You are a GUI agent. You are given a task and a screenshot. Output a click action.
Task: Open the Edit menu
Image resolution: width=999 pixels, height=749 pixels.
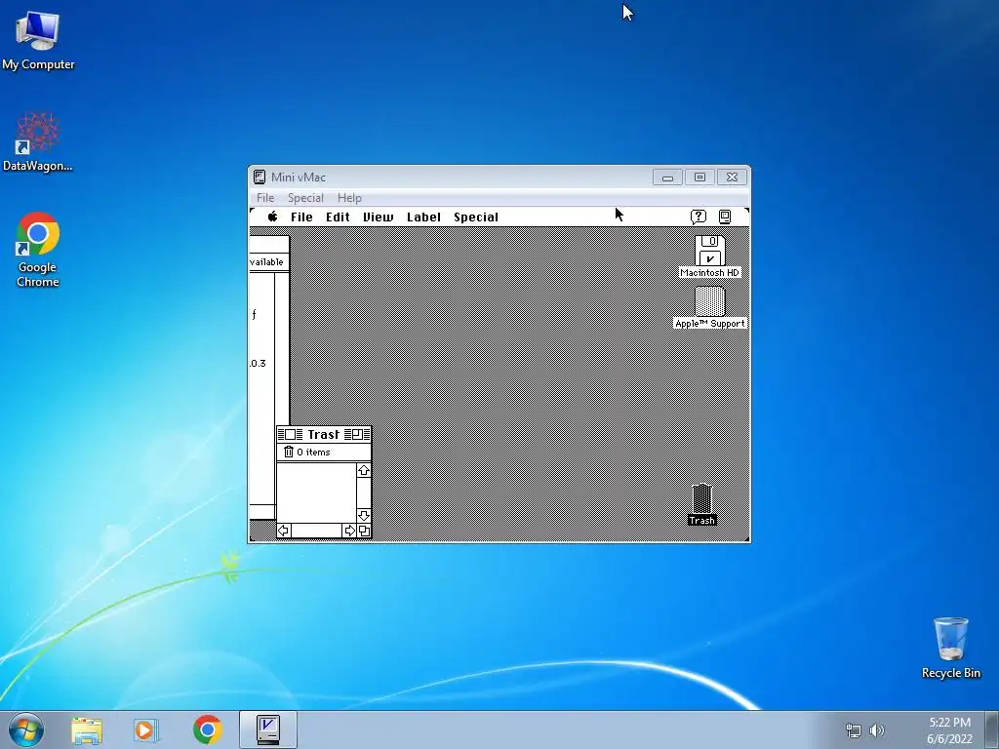(x=338, y=217)
